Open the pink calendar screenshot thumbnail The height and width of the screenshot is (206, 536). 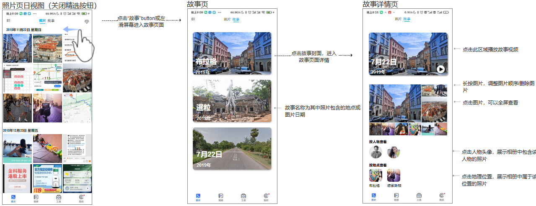pos(17,78)
